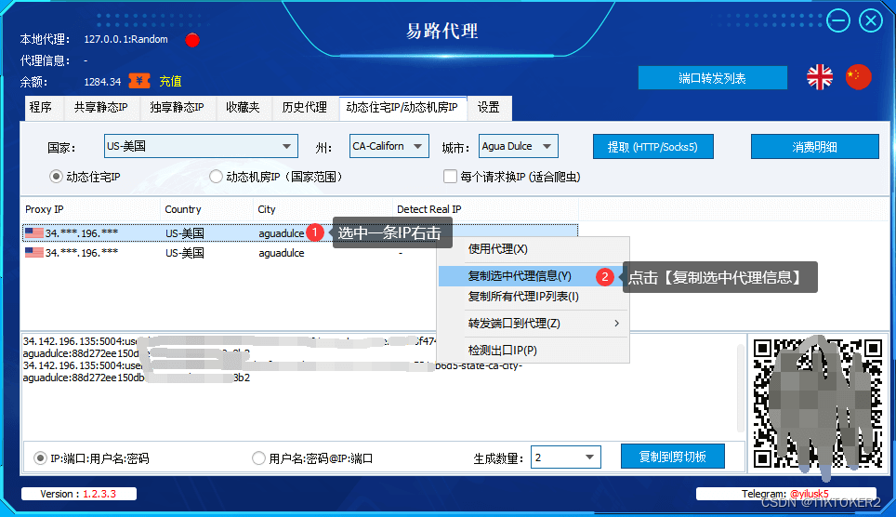Click the US flag in the first proxy row
Image resolution: width=896 pixels, height=517 pixels.
pyautogui.click(x=34, y=232)
